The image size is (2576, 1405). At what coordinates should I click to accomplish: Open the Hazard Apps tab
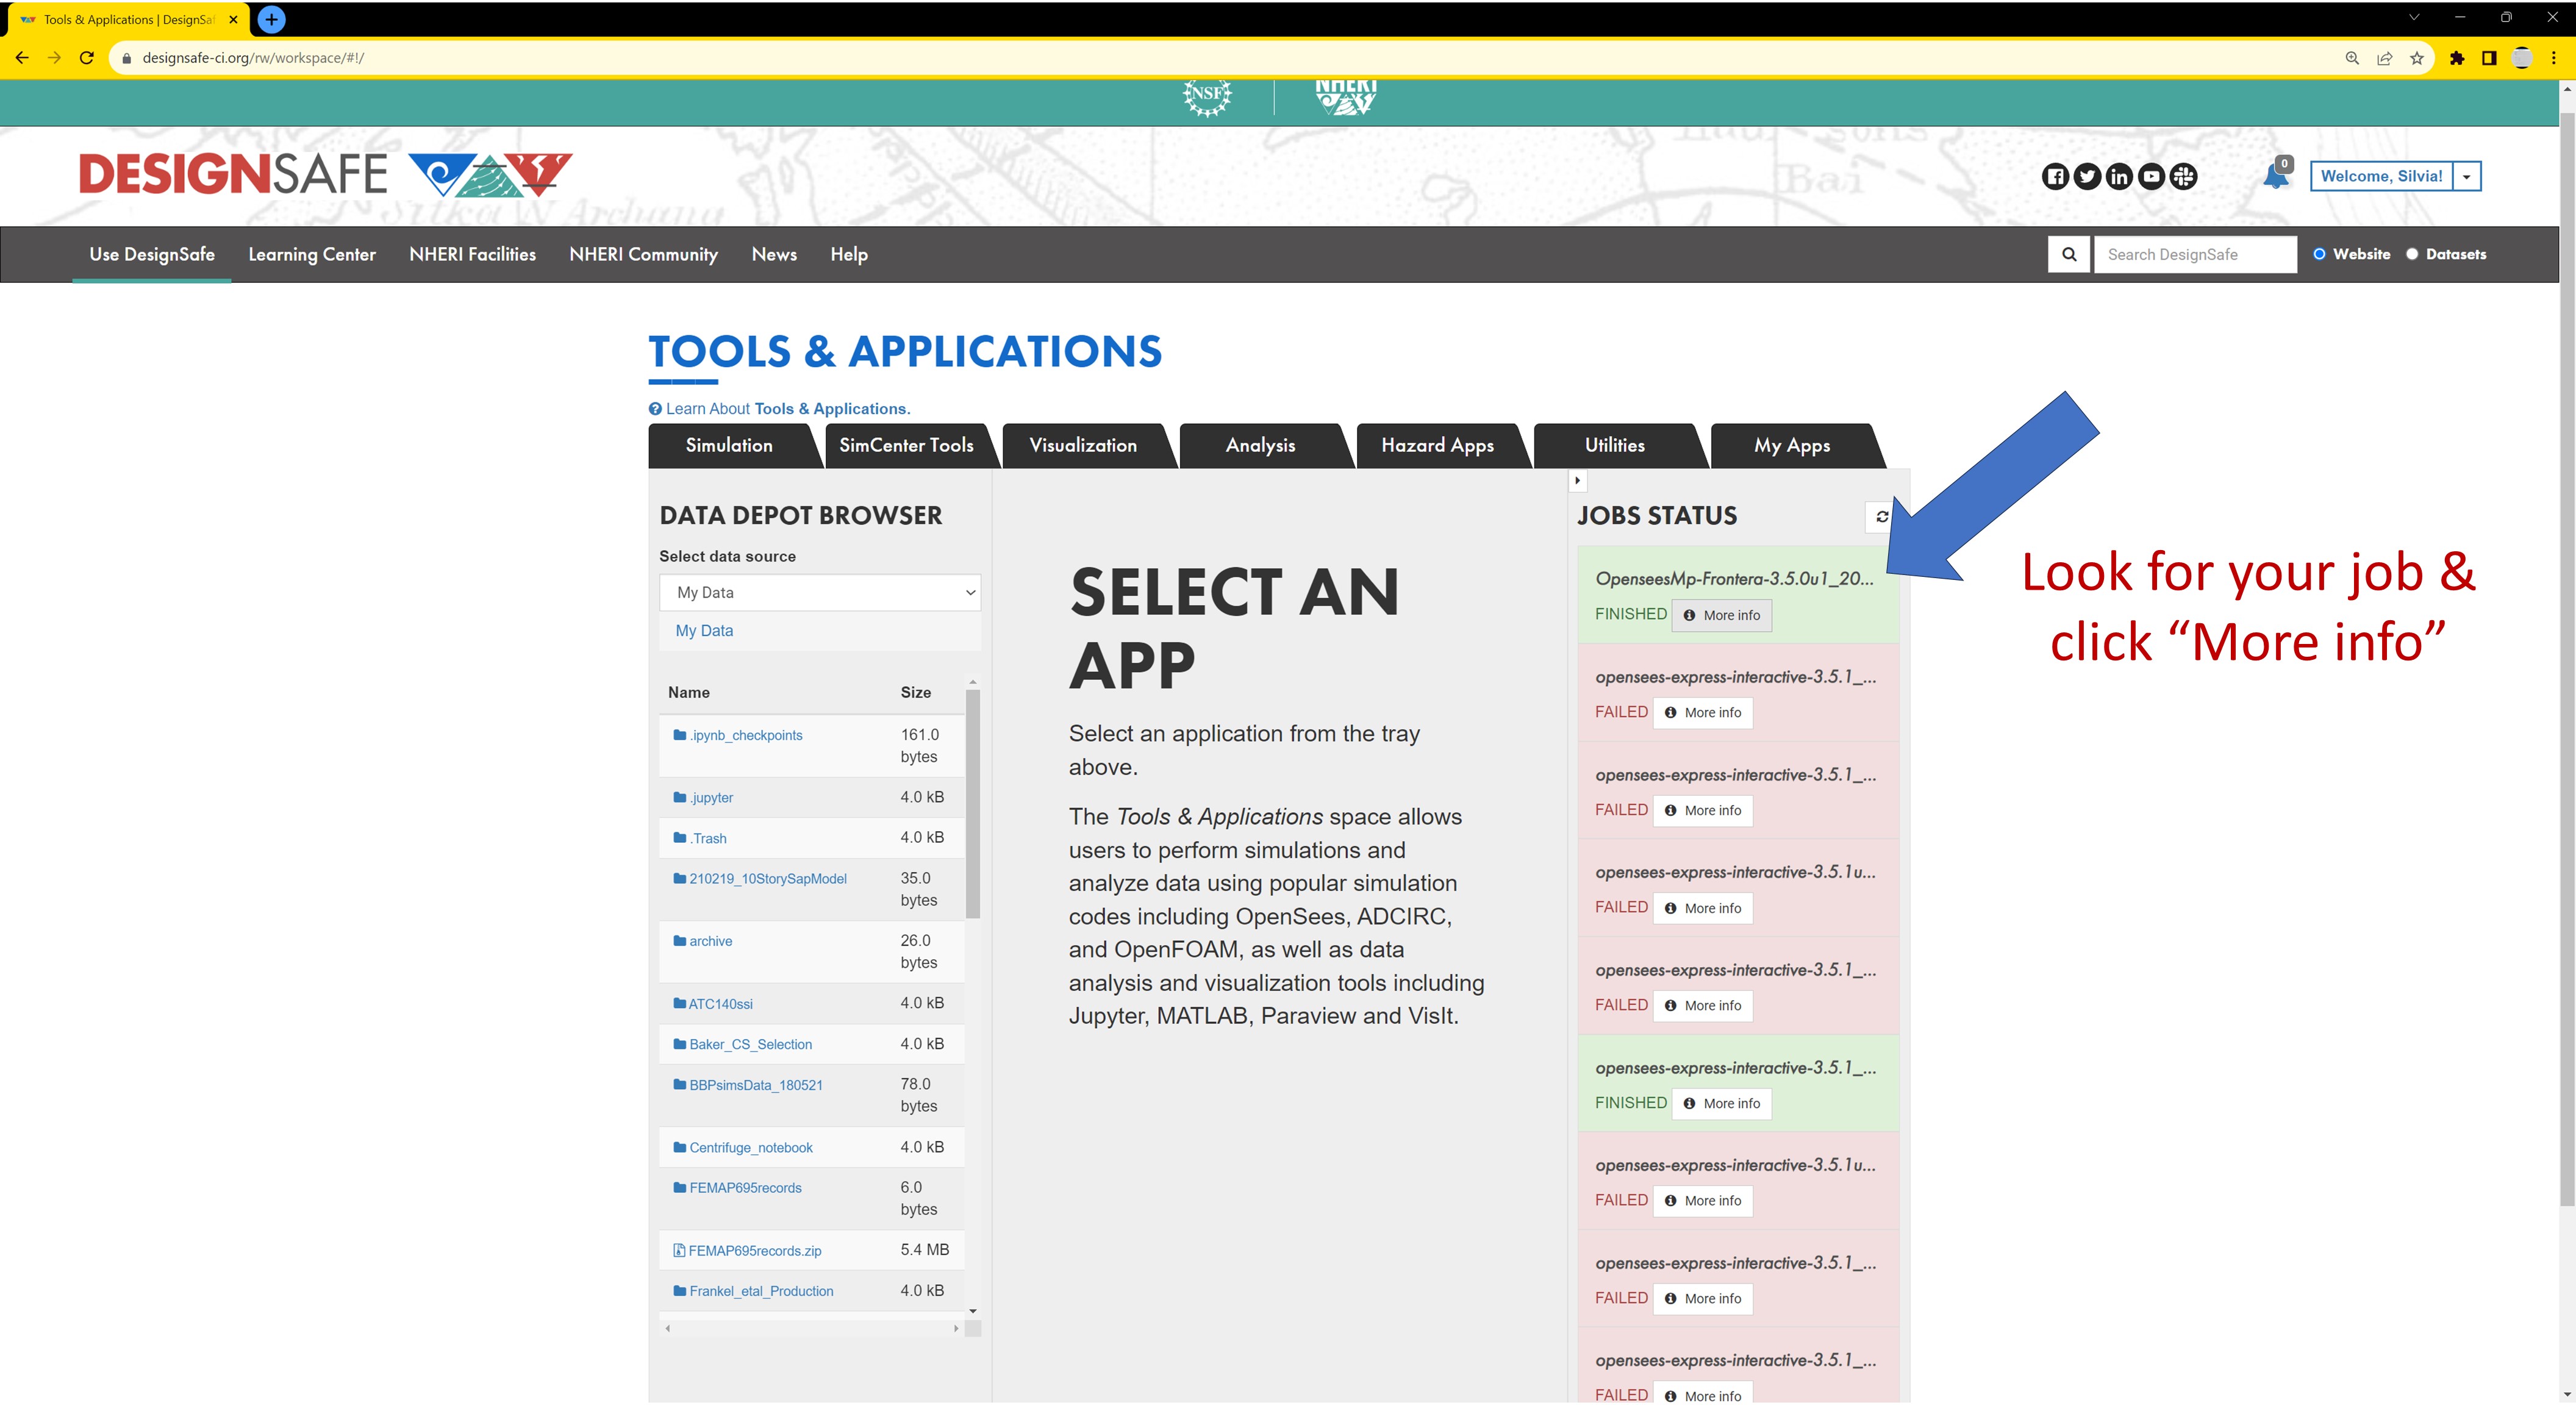tap(1436, 446)
